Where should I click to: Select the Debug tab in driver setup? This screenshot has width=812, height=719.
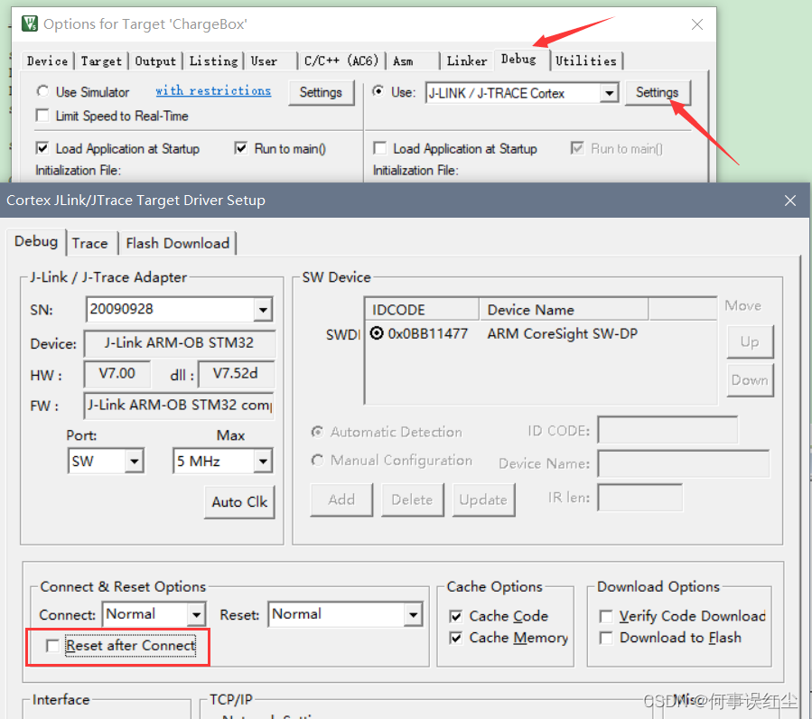click(x=36, y=241)
